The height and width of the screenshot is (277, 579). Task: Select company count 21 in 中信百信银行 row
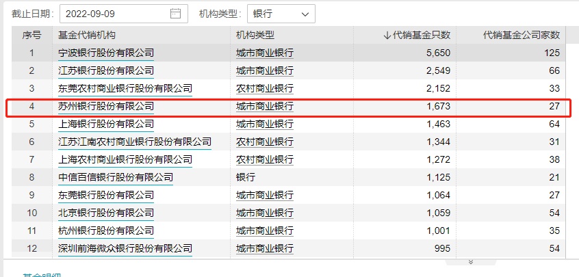[x=554, y=177]
